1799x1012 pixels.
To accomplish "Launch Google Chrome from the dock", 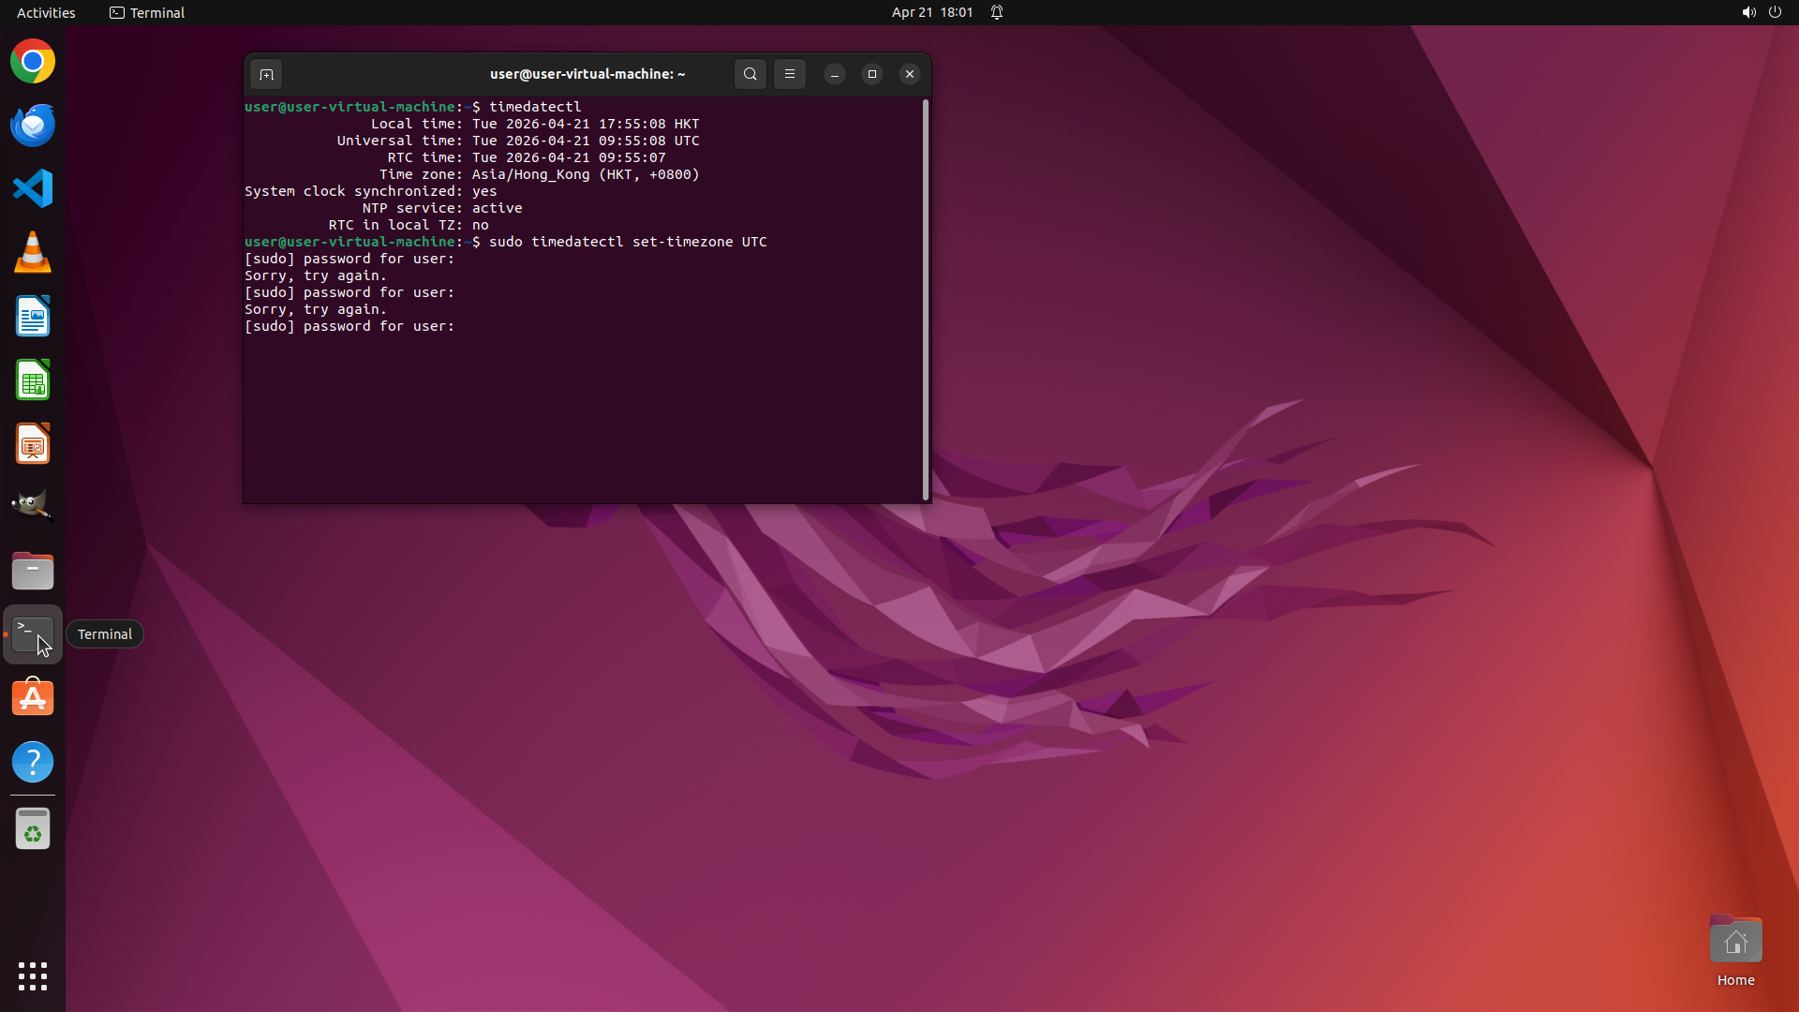I will pyautogui.click(x=33, y=62).
